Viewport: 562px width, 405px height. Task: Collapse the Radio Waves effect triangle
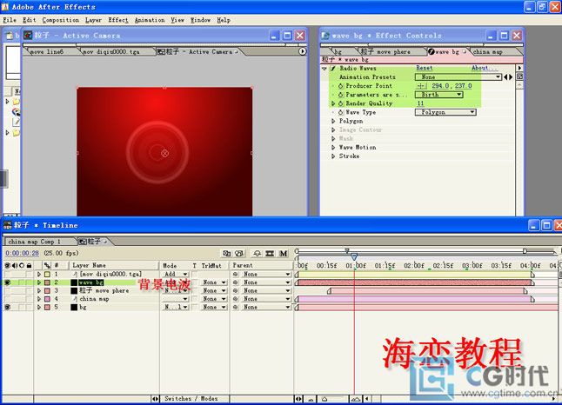click(324, 68)
